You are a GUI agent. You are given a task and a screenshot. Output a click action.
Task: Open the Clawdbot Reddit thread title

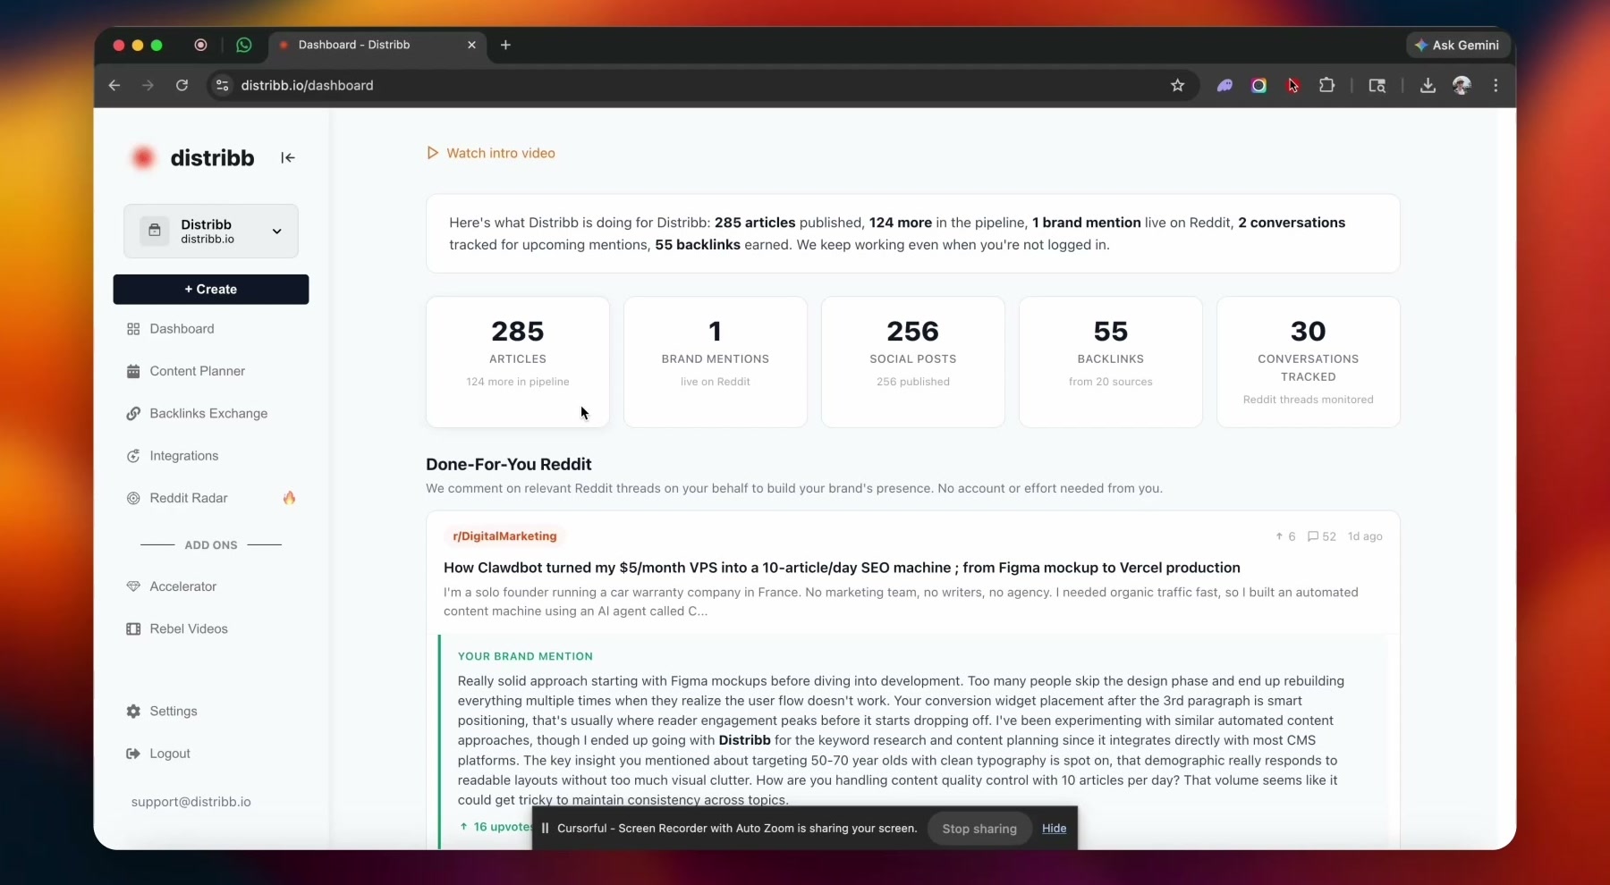(842, 568)
